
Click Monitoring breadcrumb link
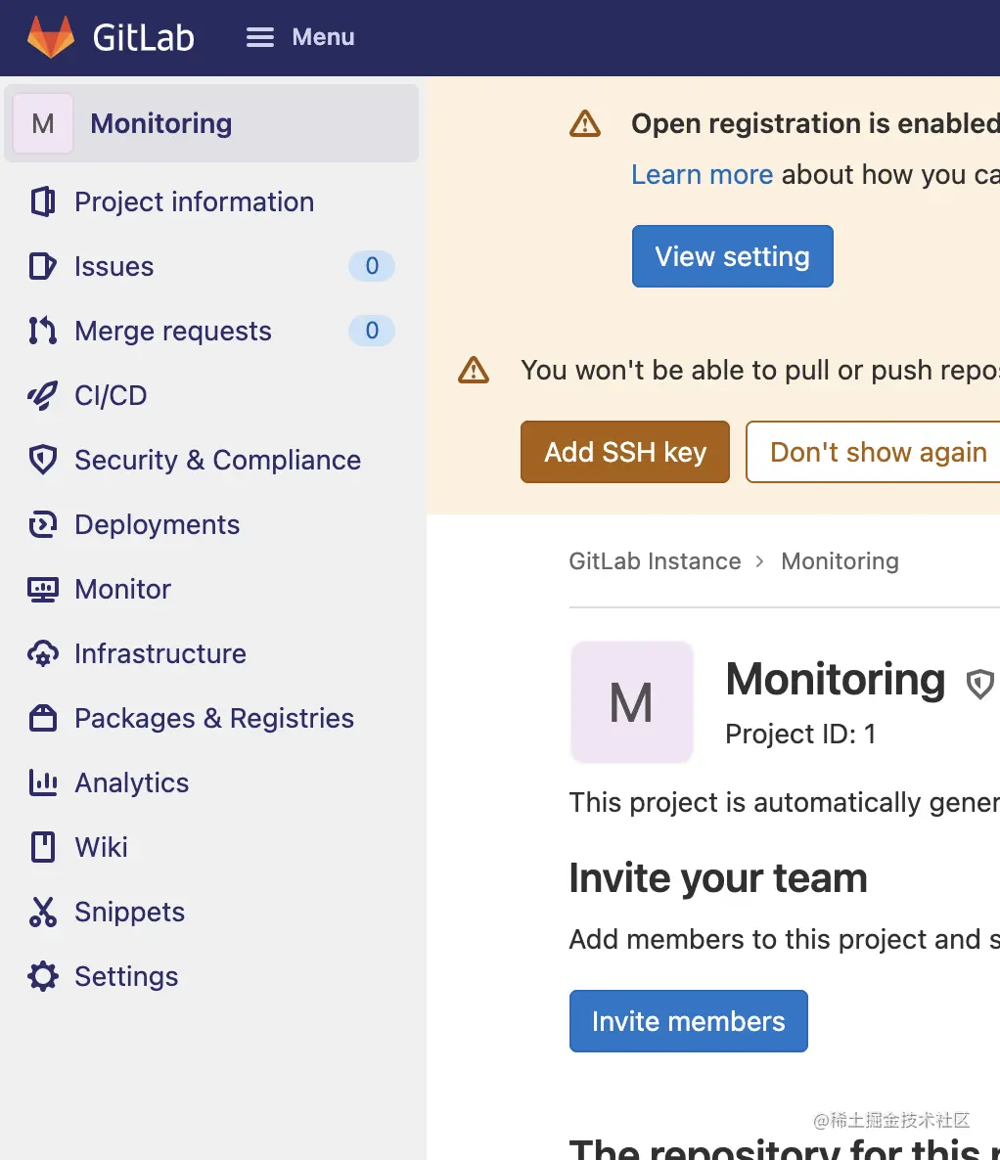click(x=841, y=560)
